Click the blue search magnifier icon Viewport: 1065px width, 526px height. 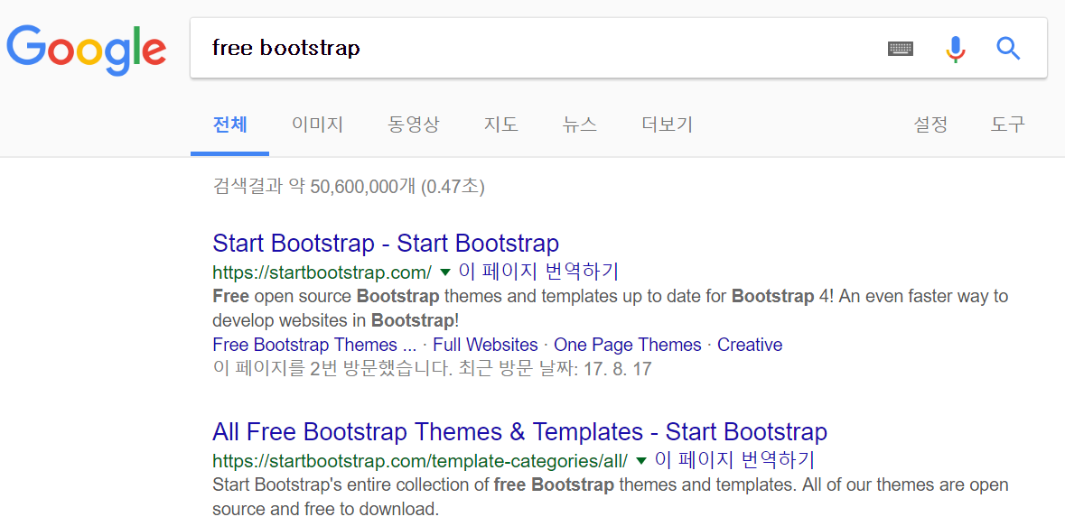[1008, 49]
